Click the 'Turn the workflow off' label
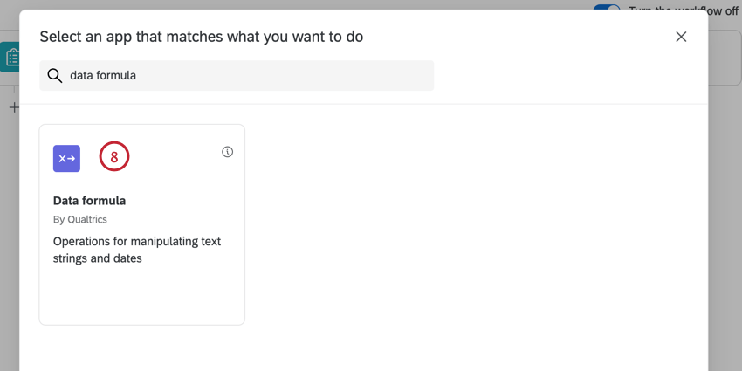Image resolution: width=742 pixels, height=371 pixels. (x=683, y=6)
